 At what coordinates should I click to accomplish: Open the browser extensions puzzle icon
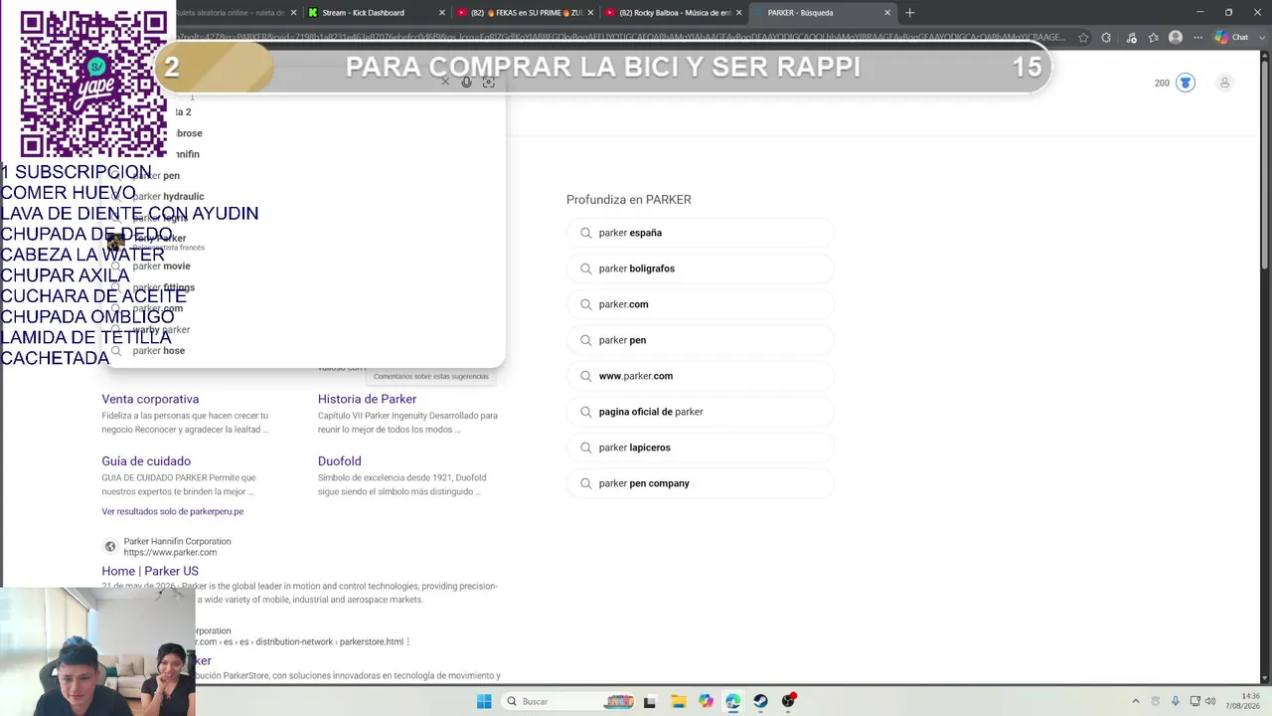pyautogui.click(x=1106, y=38)
